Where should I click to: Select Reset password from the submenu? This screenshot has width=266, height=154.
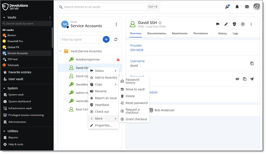pyautogui.click(x=136, y=103)
